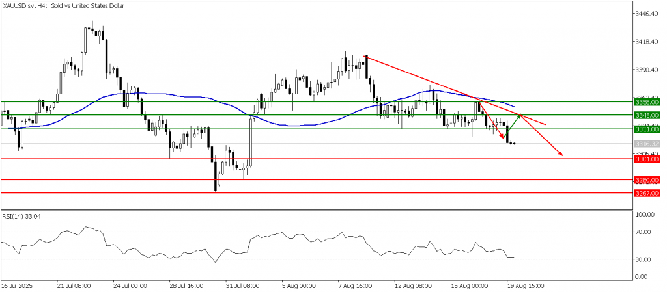Click the 3331.00 green price label

647,129
